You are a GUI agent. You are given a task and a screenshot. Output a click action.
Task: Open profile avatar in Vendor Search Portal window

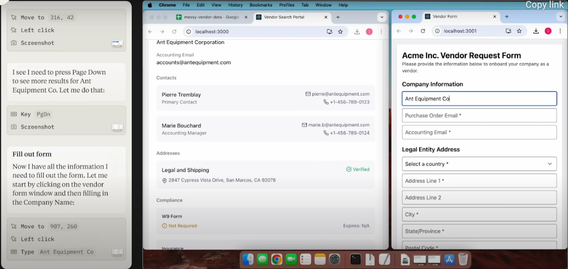(369, 32)
